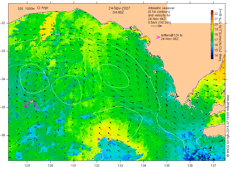The width and height of the screenshot is (231, 169).
Task: Click the 'drifters@12h to' legend text
Action: coord(172,35)
